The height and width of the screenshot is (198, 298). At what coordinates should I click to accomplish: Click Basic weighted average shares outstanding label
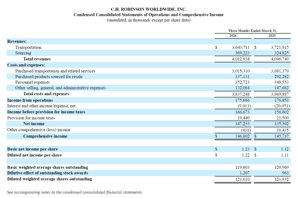pyautogui.click(x=47, y=167)
